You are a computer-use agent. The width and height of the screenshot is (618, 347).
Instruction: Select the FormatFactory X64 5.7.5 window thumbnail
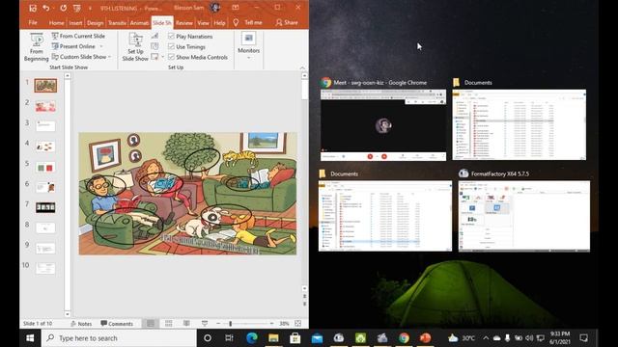[x=524, y=216]
